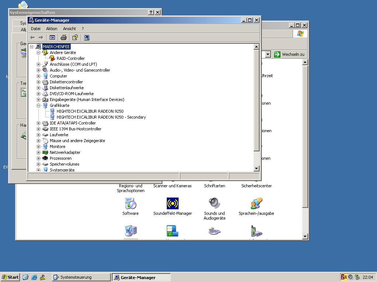The height and width of the screenshot is (282, 377).
Task: Open Soundeffekt-Manager in Systemsteuerung
Action: (172, 206)
